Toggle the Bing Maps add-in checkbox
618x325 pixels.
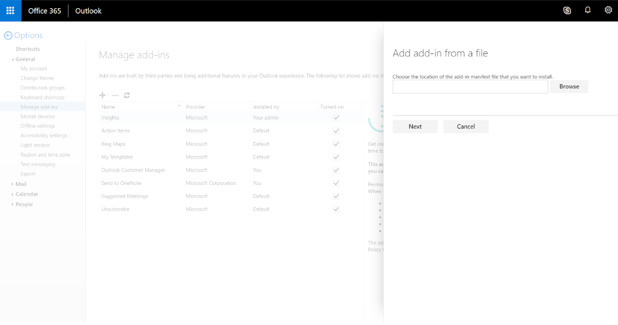(336, 144)
